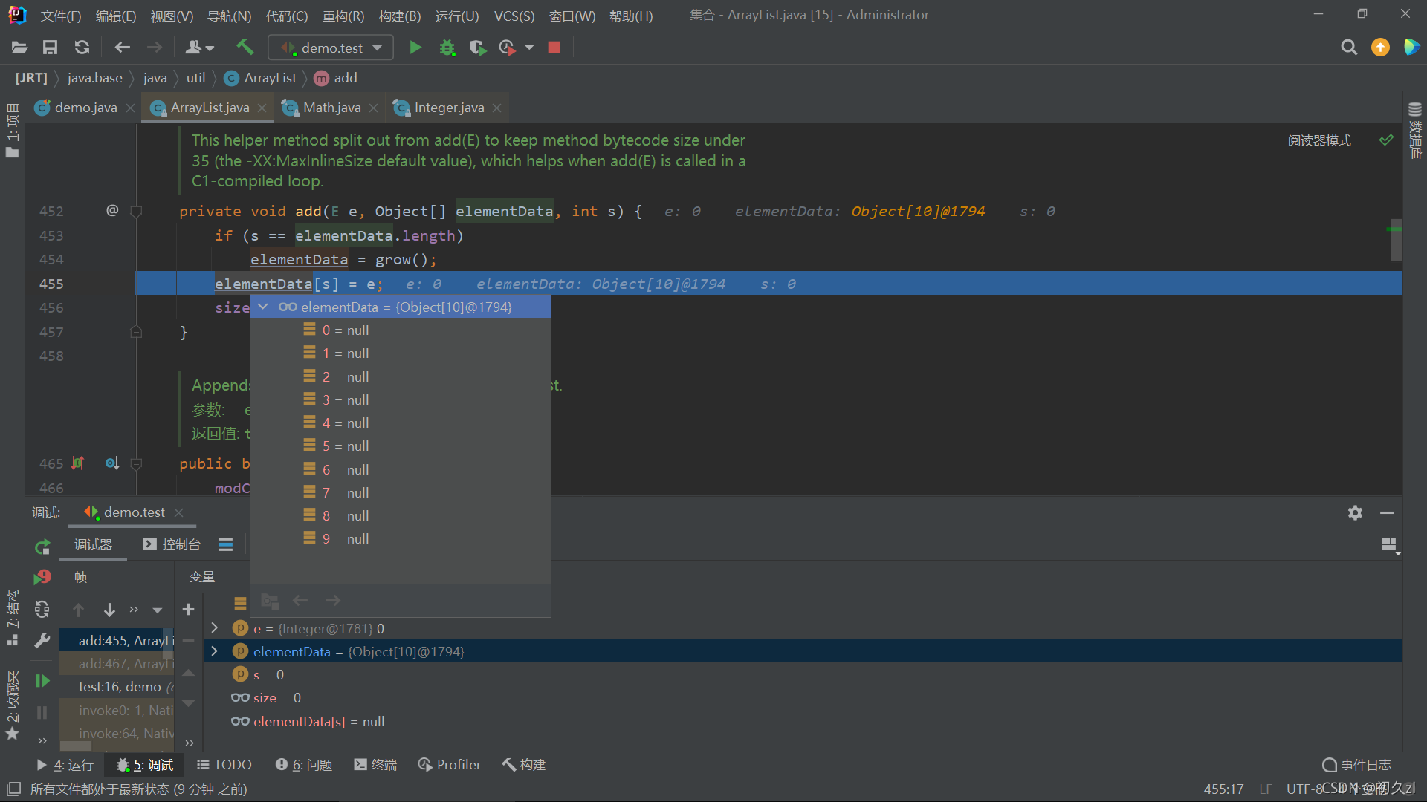Open the dropdown arrow next to the profile icon

[x=529, y=48]
